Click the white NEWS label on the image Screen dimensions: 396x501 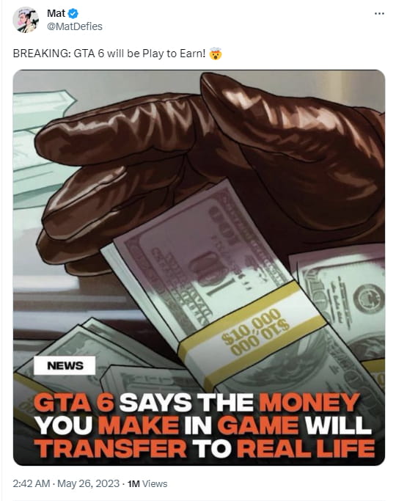point(65,365)
